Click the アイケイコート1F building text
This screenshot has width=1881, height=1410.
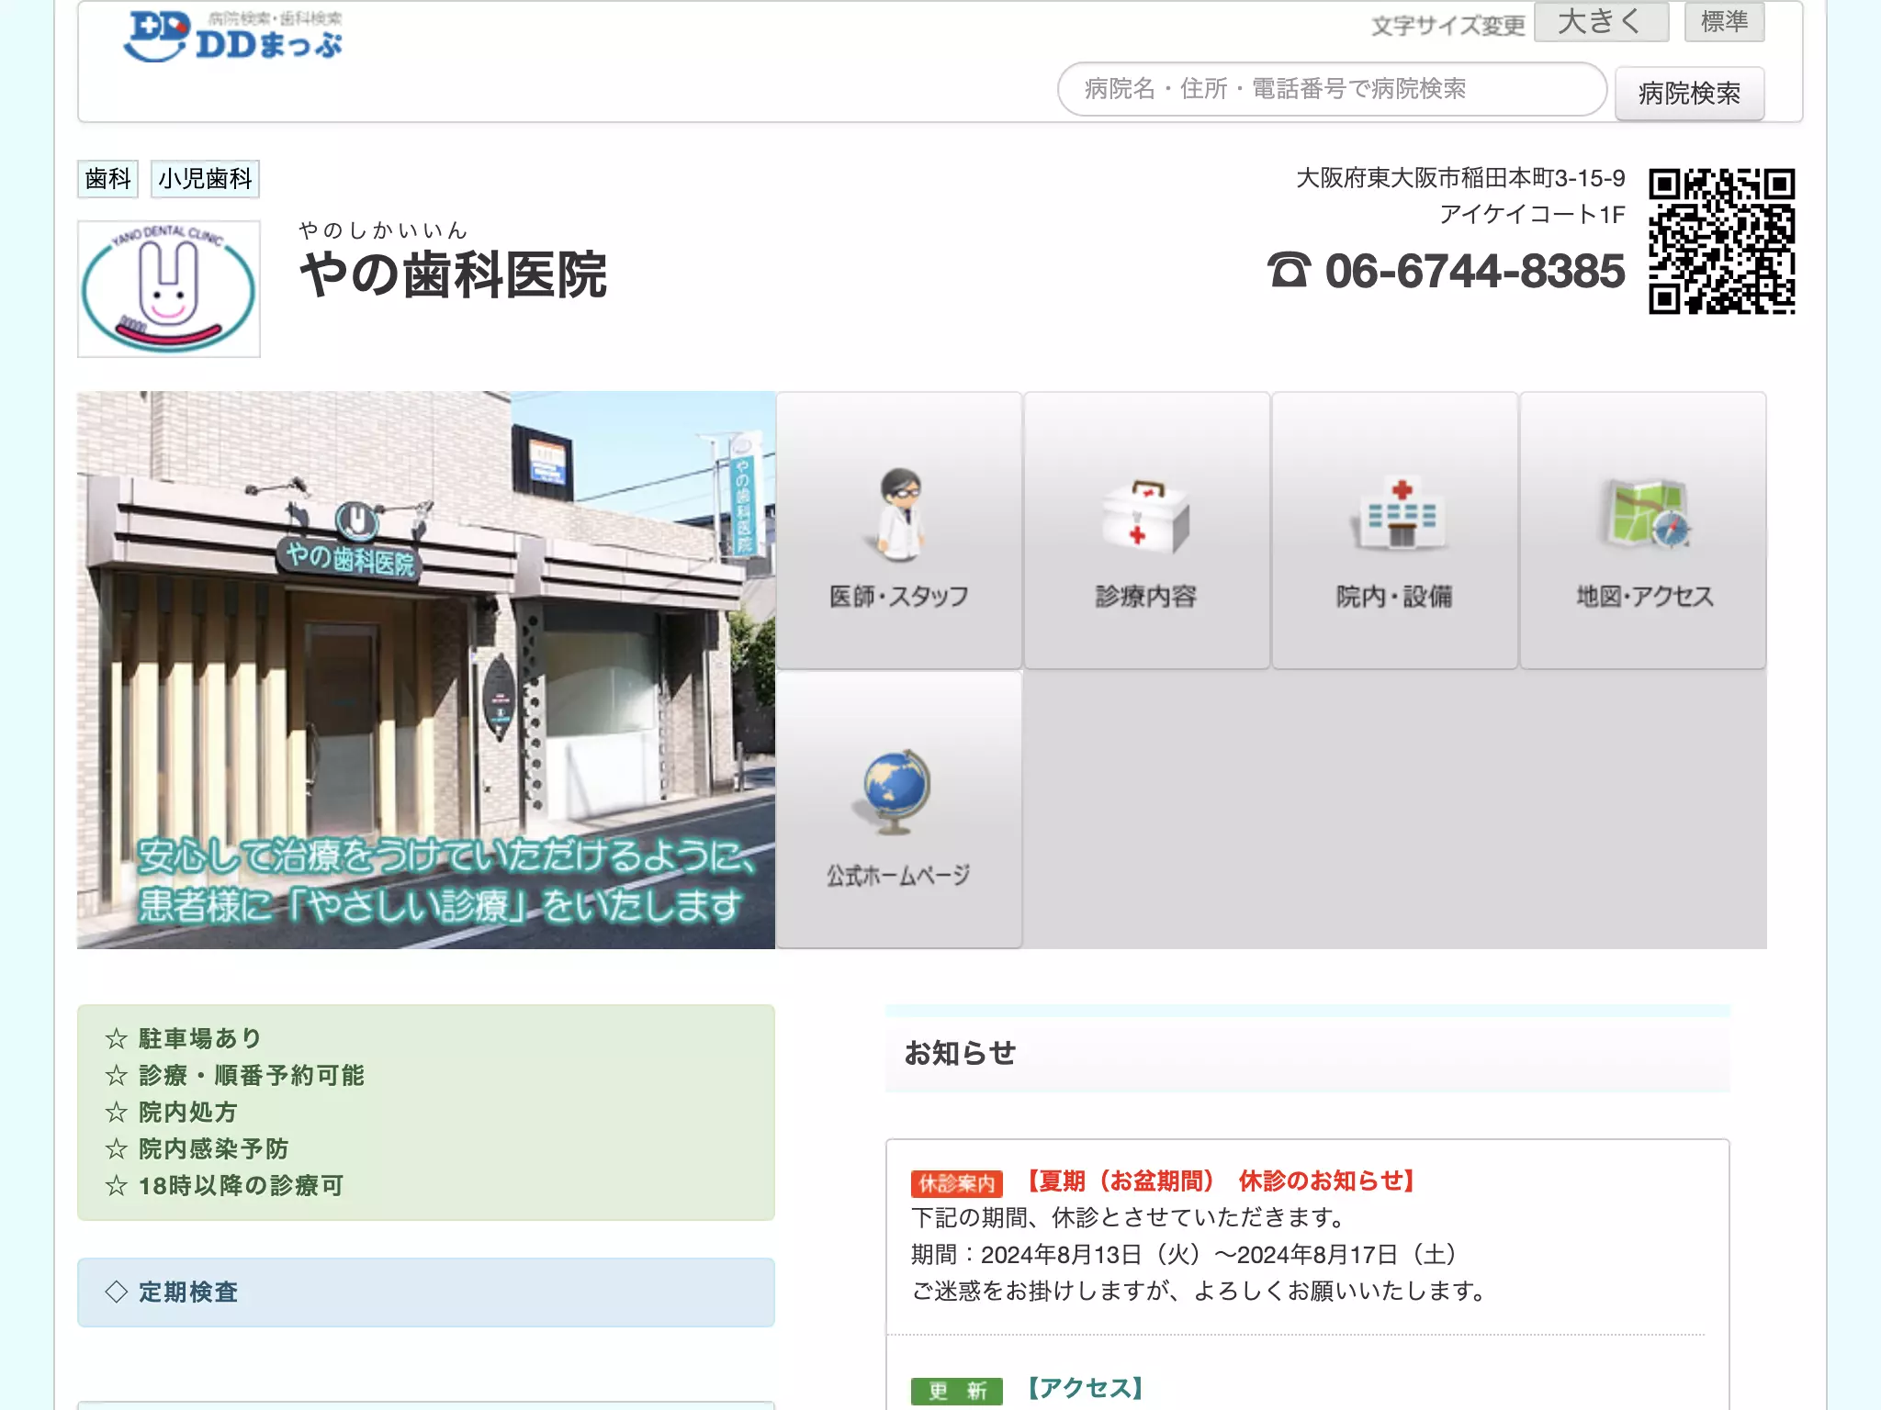(1532, 214)
